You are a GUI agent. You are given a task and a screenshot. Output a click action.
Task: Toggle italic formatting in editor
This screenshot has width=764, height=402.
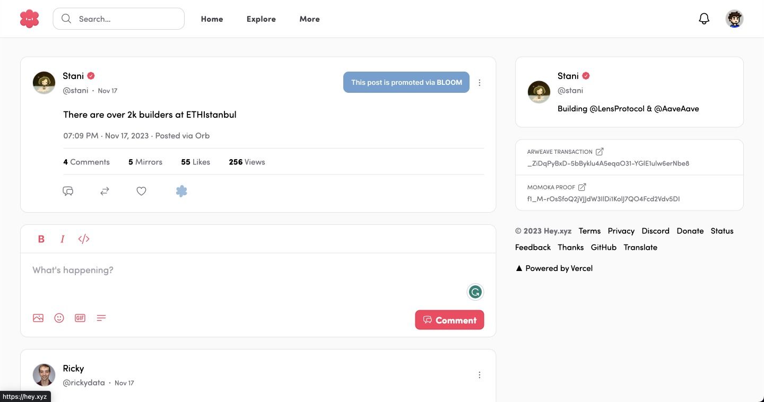(x=62, y=239)
